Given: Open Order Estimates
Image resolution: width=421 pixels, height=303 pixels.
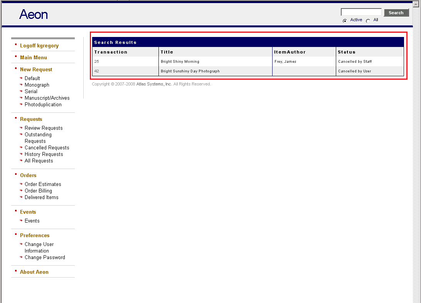Looking at the screenshot, I should [42, 184].
